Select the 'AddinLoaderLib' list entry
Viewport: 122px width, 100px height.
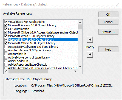coord(18,61)
